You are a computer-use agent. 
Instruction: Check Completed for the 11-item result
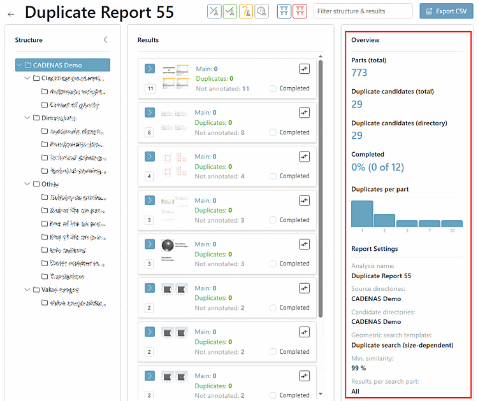coord(273,88)
